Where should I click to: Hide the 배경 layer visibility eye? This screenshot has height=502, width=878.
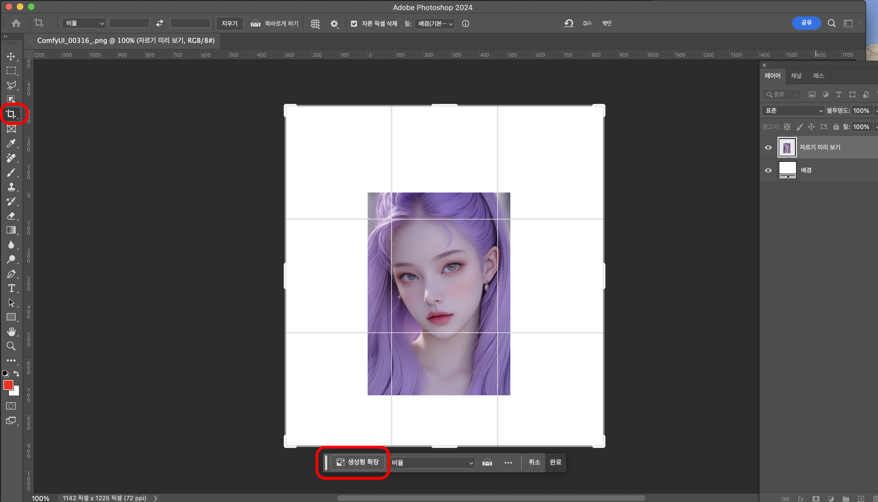click(768, 170)
